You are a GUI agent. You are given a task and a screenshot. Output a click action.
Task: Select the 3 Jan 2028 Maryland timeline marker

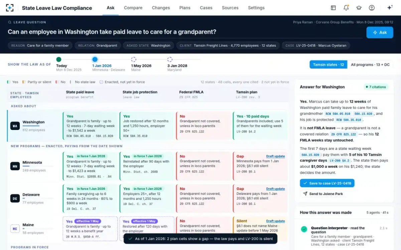[x=170, y=60]
